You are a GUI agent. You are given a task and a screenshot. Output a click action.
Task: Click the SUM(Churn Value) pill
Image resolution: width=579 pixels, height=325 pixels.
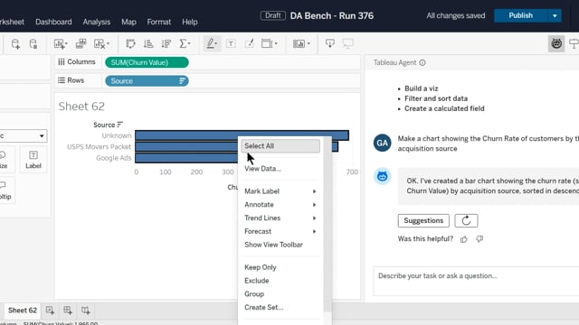coord(147,62)
